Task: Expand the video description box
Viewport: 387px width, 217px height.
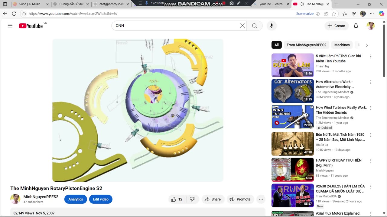Action: [x=138, y=212]
